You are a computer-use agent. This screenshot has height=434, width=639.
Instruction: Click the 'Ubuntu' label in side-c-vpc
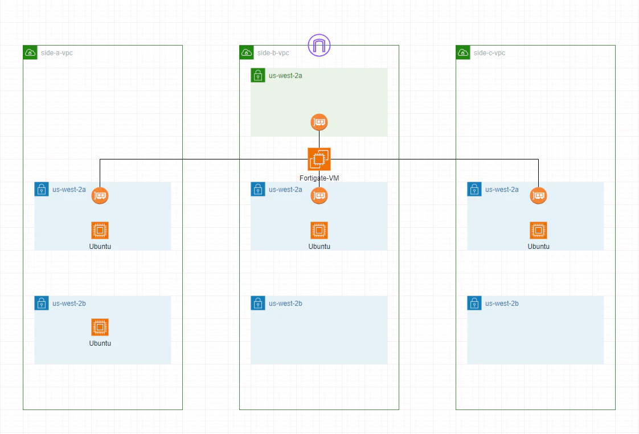coord(538,247)
